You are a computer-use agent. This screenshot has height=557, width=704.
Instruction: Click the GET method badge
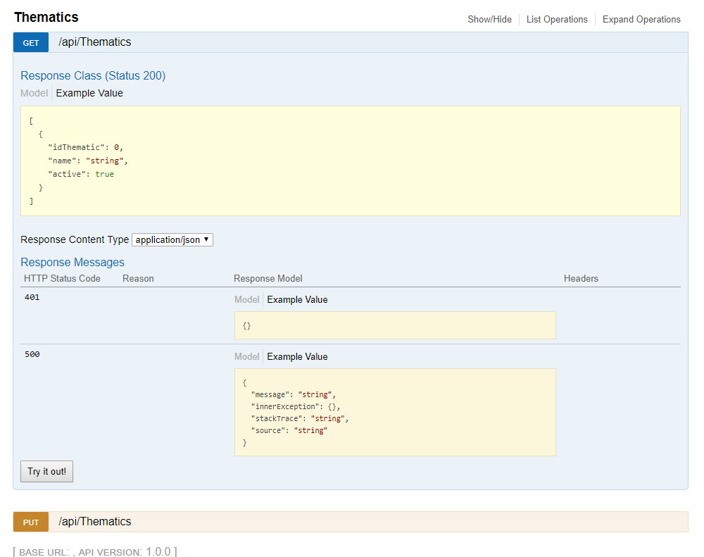[x=30, y=42]
